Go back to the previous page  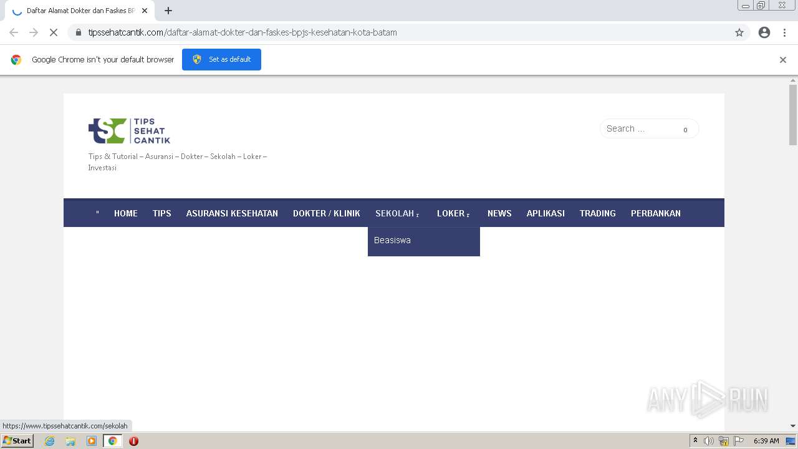14,32
